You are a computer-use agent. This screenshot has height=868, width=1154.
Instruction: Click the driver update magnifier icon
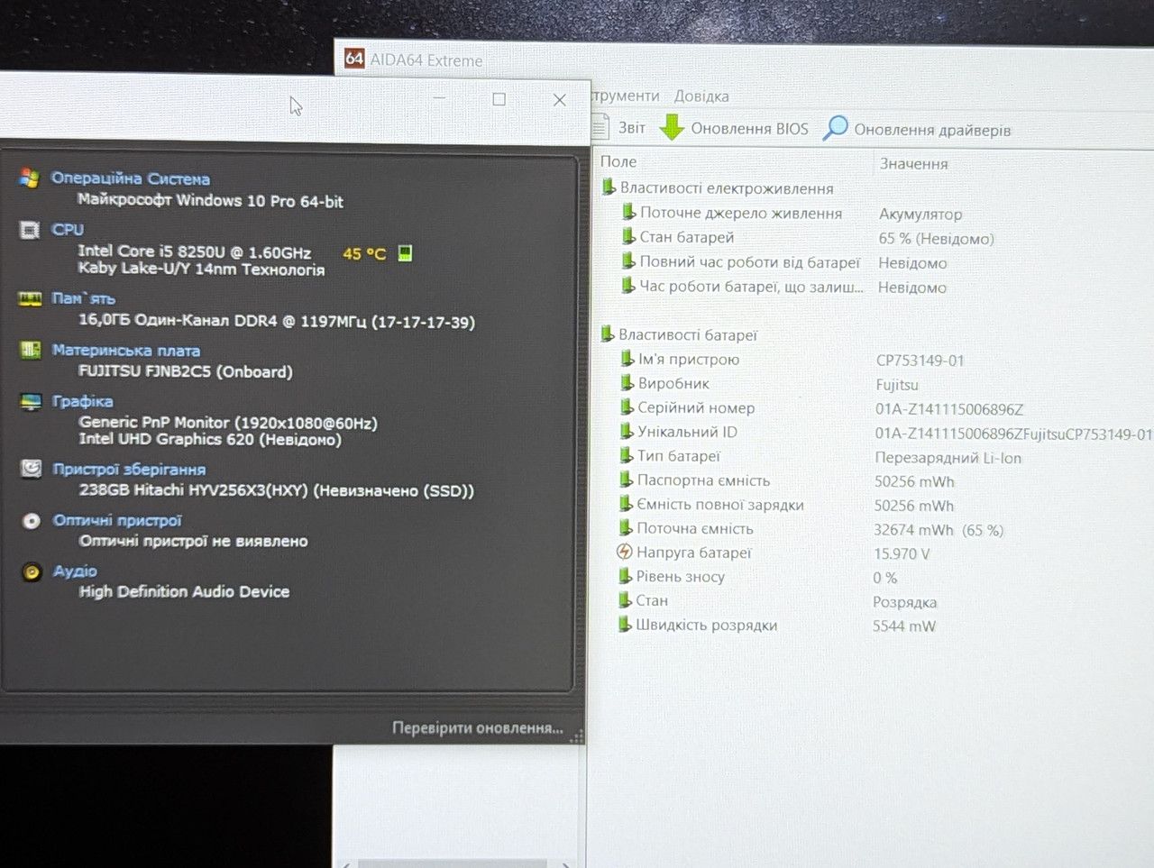(x=836, y=128)
